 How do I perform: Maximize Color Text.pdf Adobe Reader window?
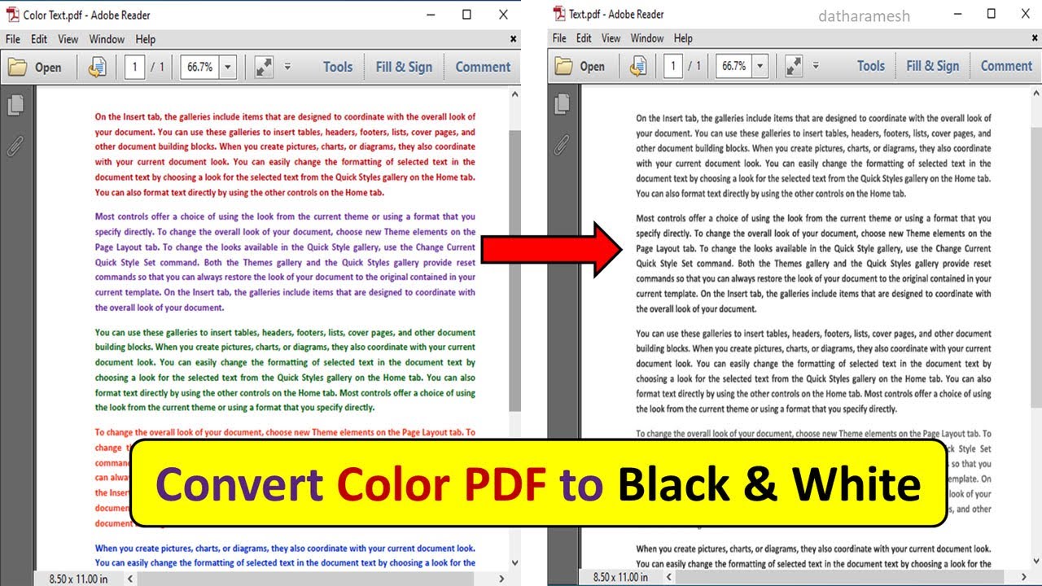coord(466,15)
